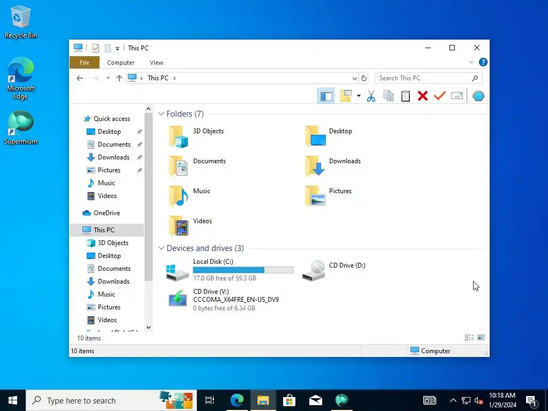Select pinned Documents under Quick access
This screenshot has height=411, width=548.
(109, 144)
